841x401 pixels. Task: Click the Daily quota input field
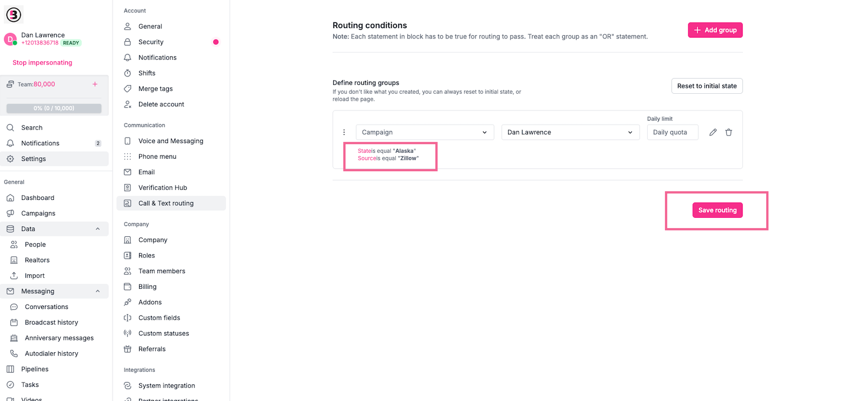tap(672, 132)
